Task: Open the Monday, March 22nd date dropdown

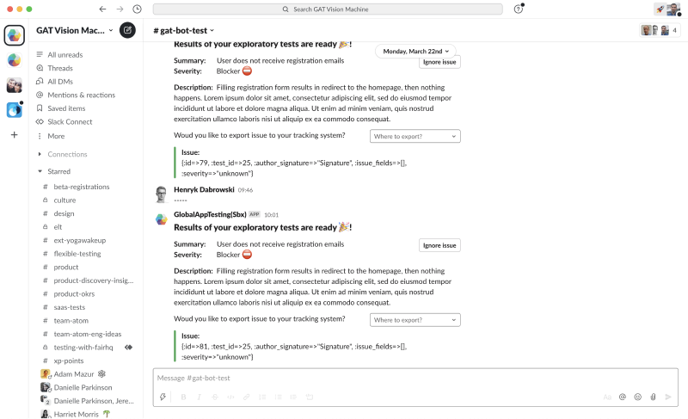Action: [x=415, y=52]
